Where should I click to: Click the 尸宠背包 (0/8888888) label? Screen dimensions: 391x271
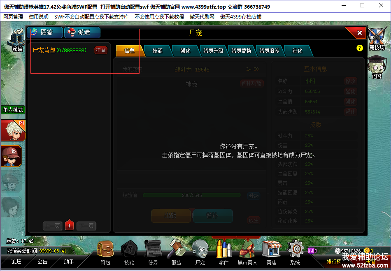(x=59, y=50)
